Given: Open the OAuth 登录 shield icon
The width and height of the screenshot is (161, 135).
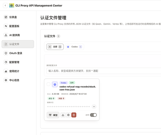Looking at the screenshot, I should [x=6, y=53].
